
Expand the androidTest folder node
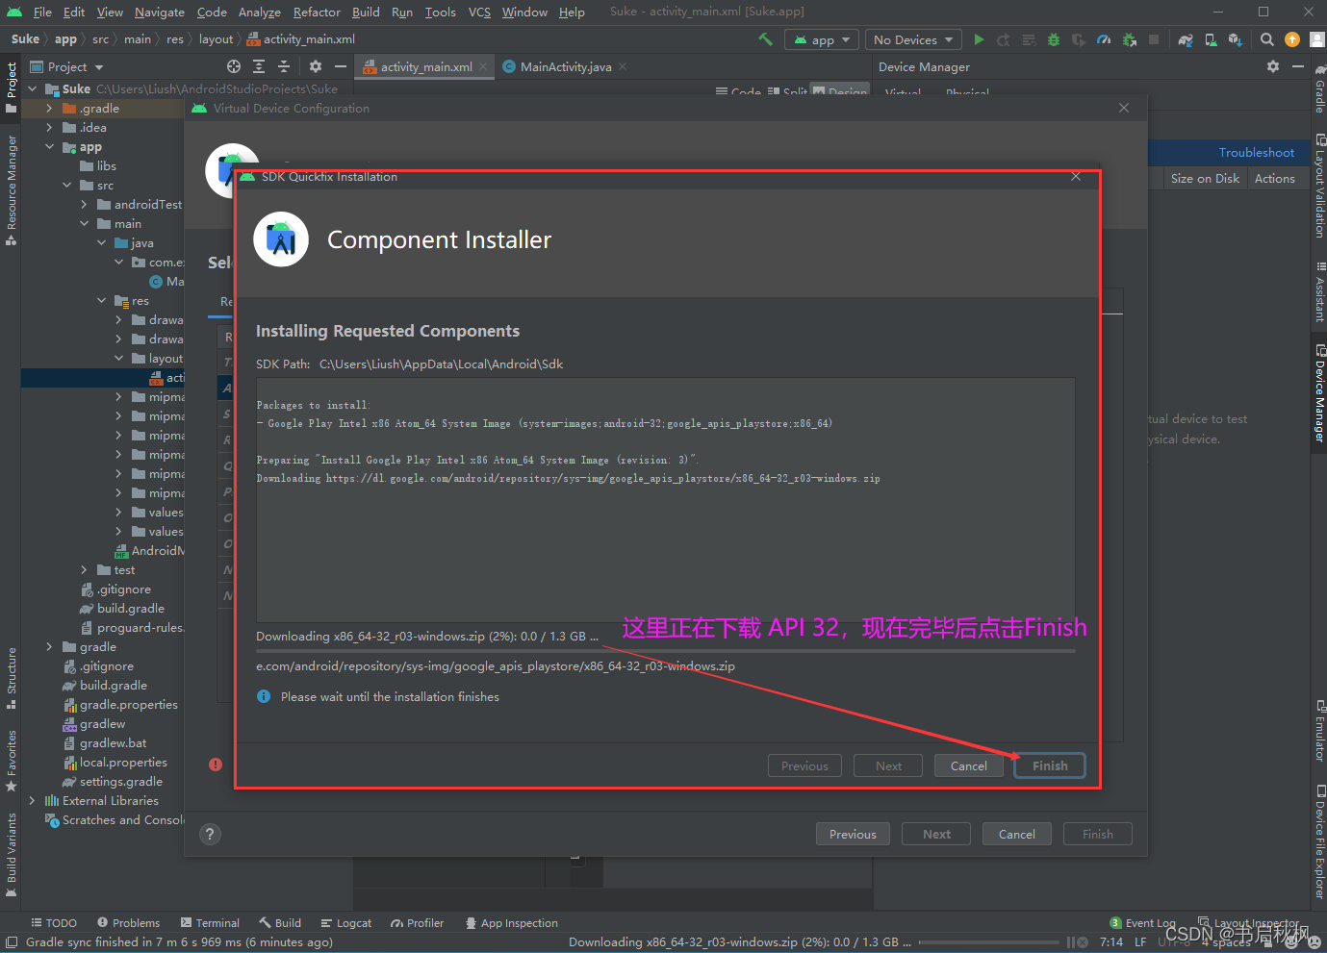(x=84, y=205)
